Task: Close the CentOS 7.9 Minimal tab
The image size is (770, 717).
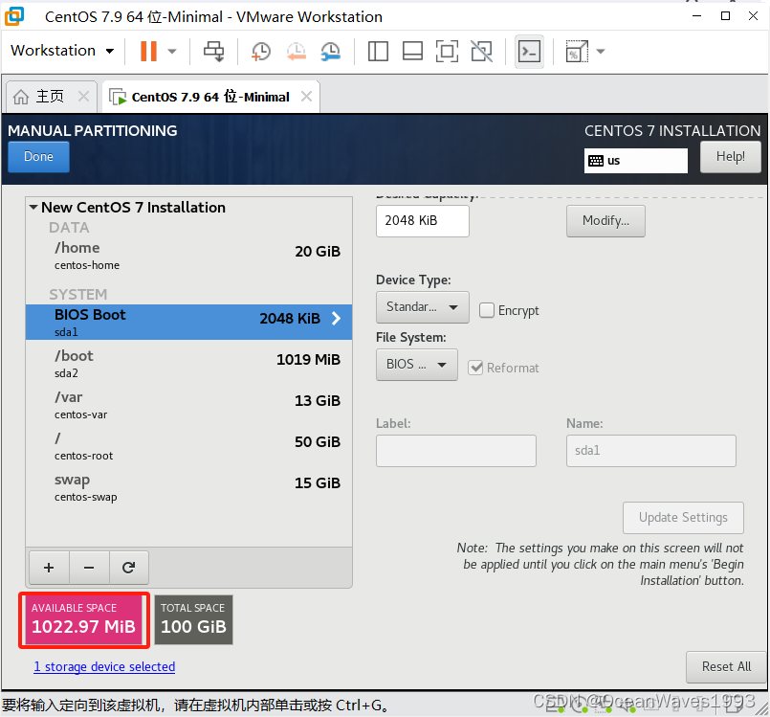Action: click(x=306, y=97)
